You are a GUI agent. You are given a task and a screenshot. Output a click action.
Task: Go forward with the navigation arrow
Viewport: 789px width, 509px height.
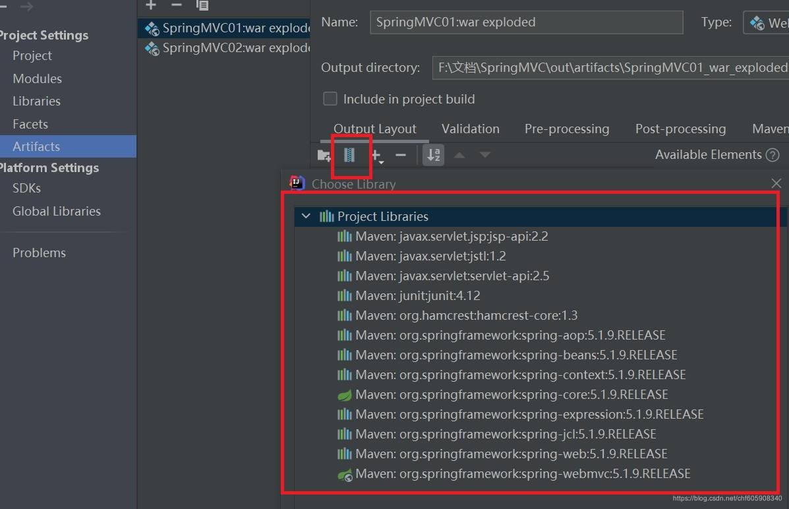click(x=26, y=6)
